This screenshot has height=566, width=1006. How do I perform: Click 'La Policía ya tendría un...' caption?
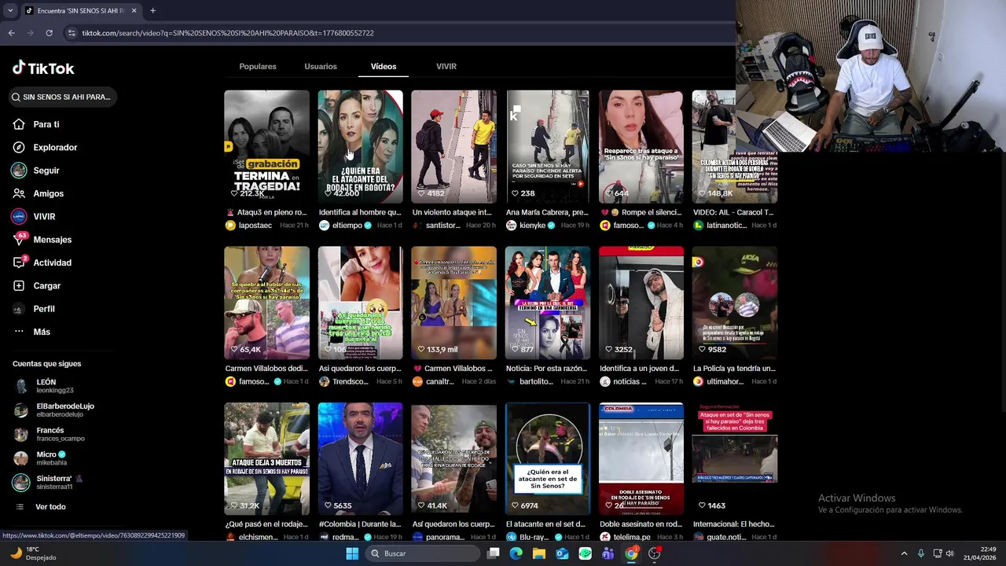[x=734, y=369]
